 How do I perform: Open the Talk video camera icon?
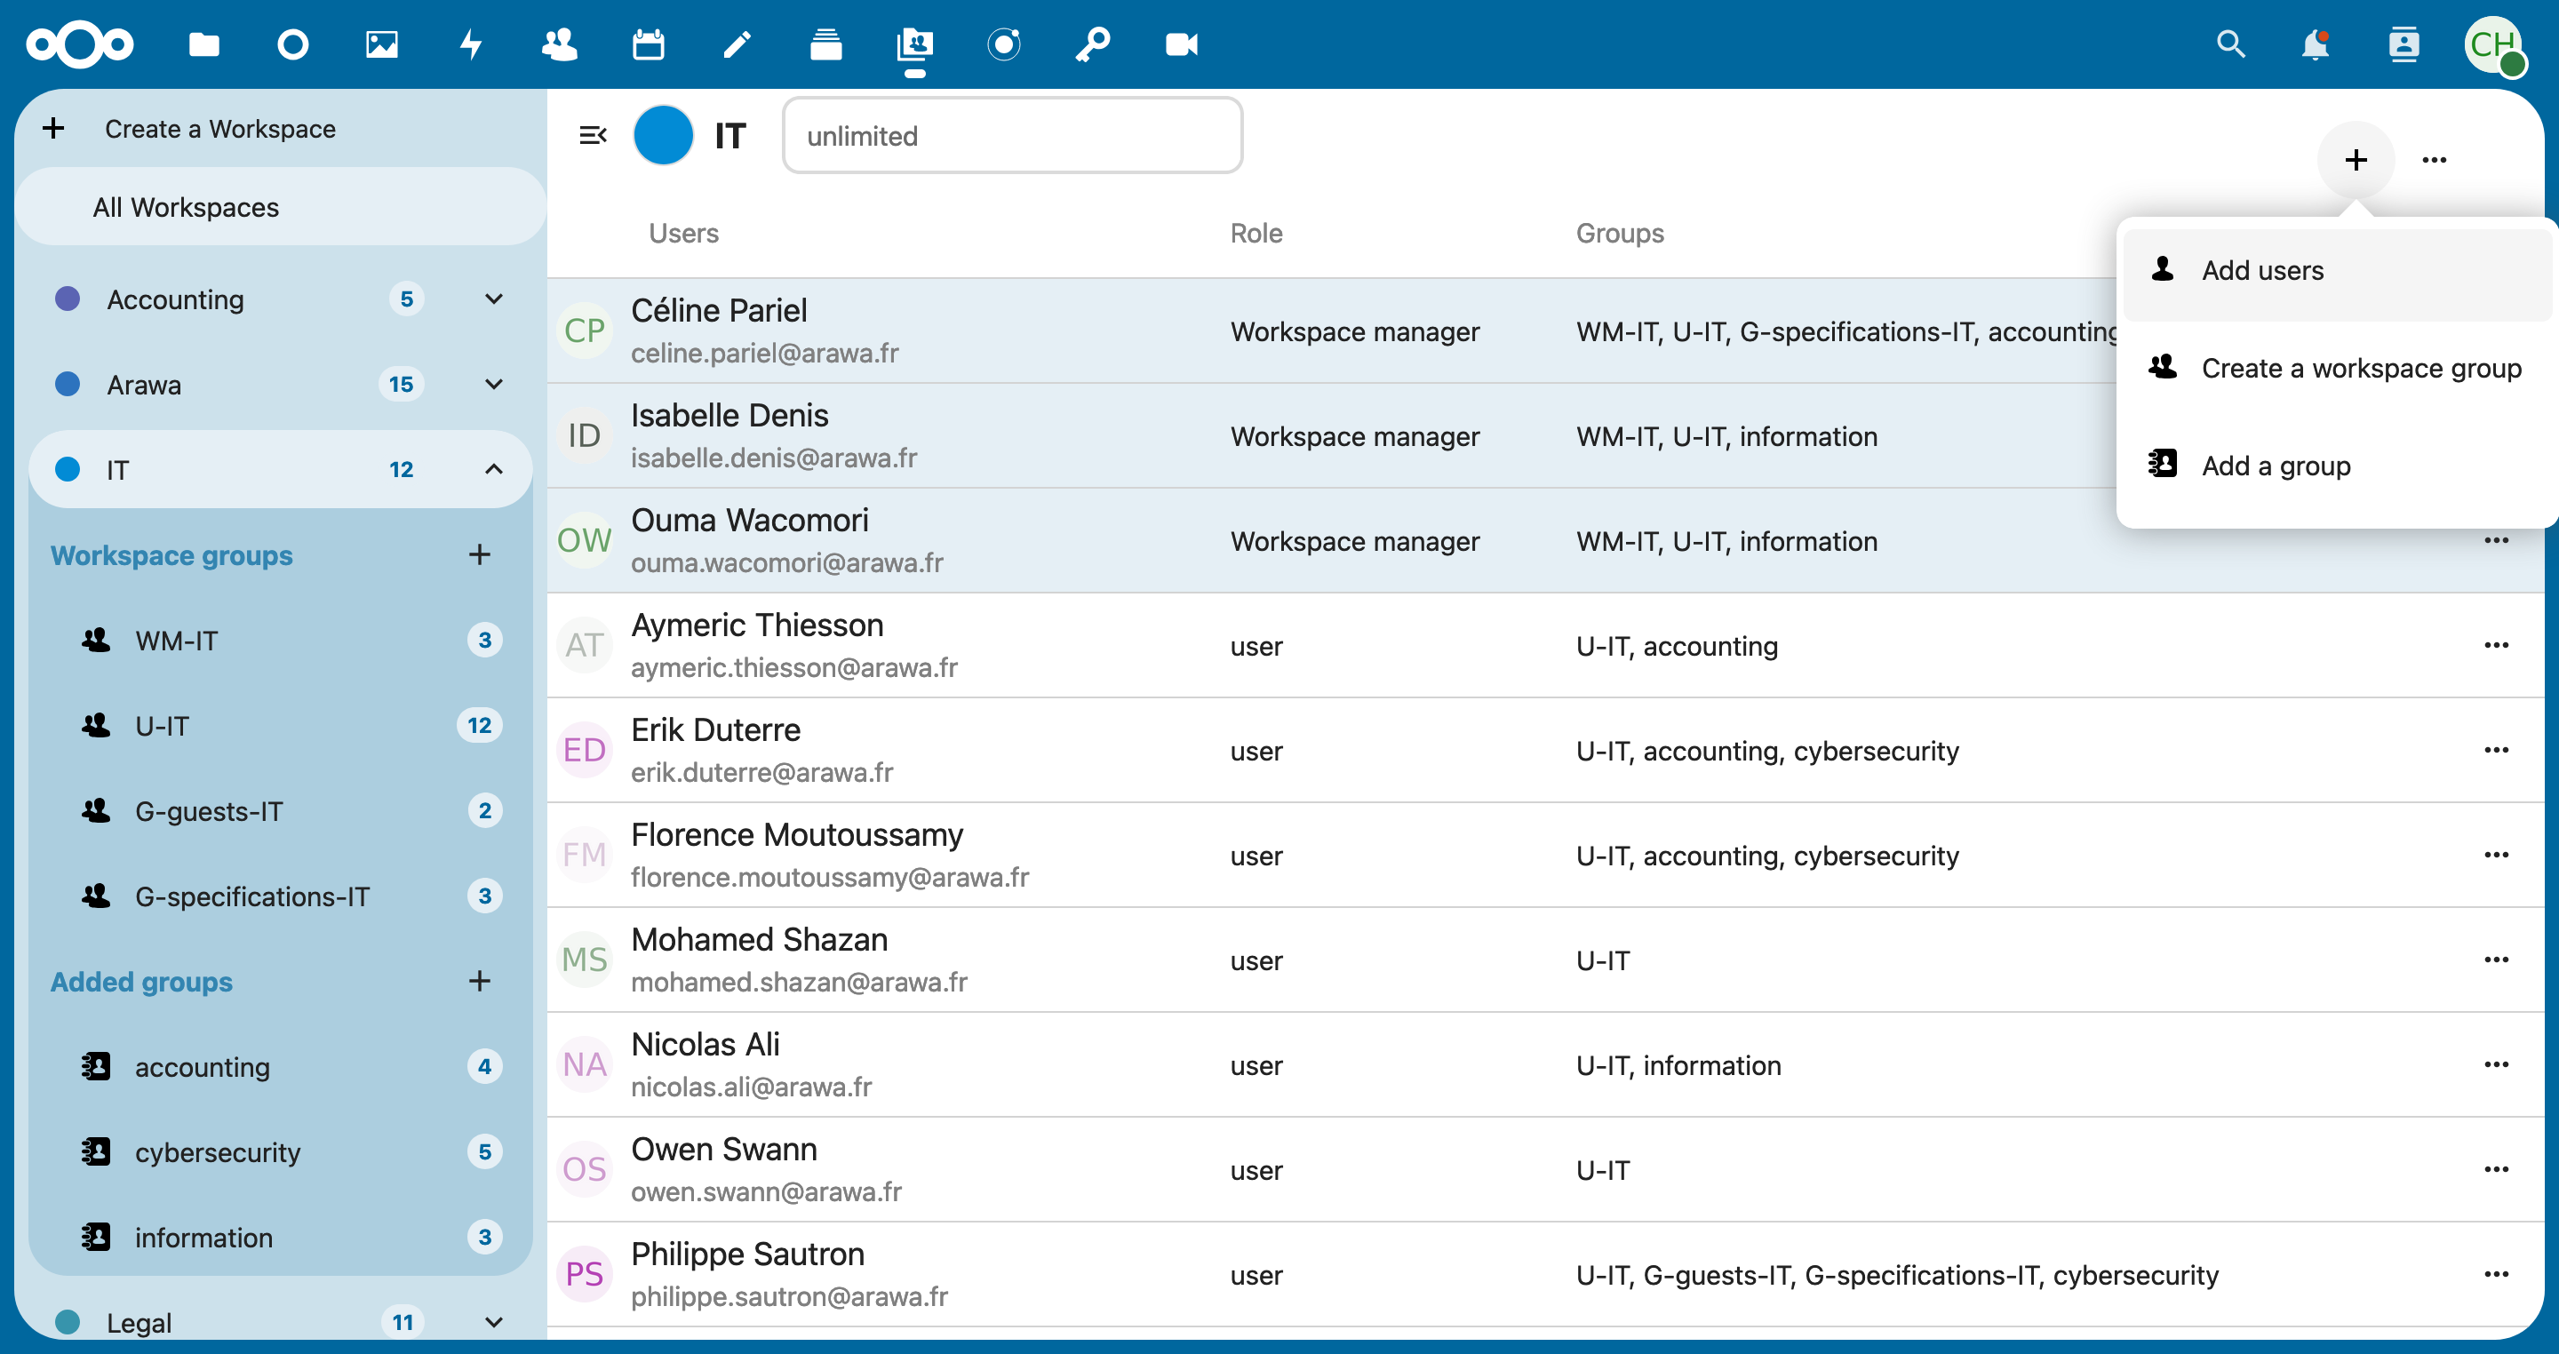(x=1181, y=44)
